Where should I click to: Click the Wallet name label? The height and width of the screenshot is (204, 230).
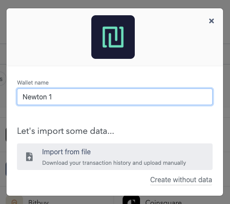tap(33, 83)
